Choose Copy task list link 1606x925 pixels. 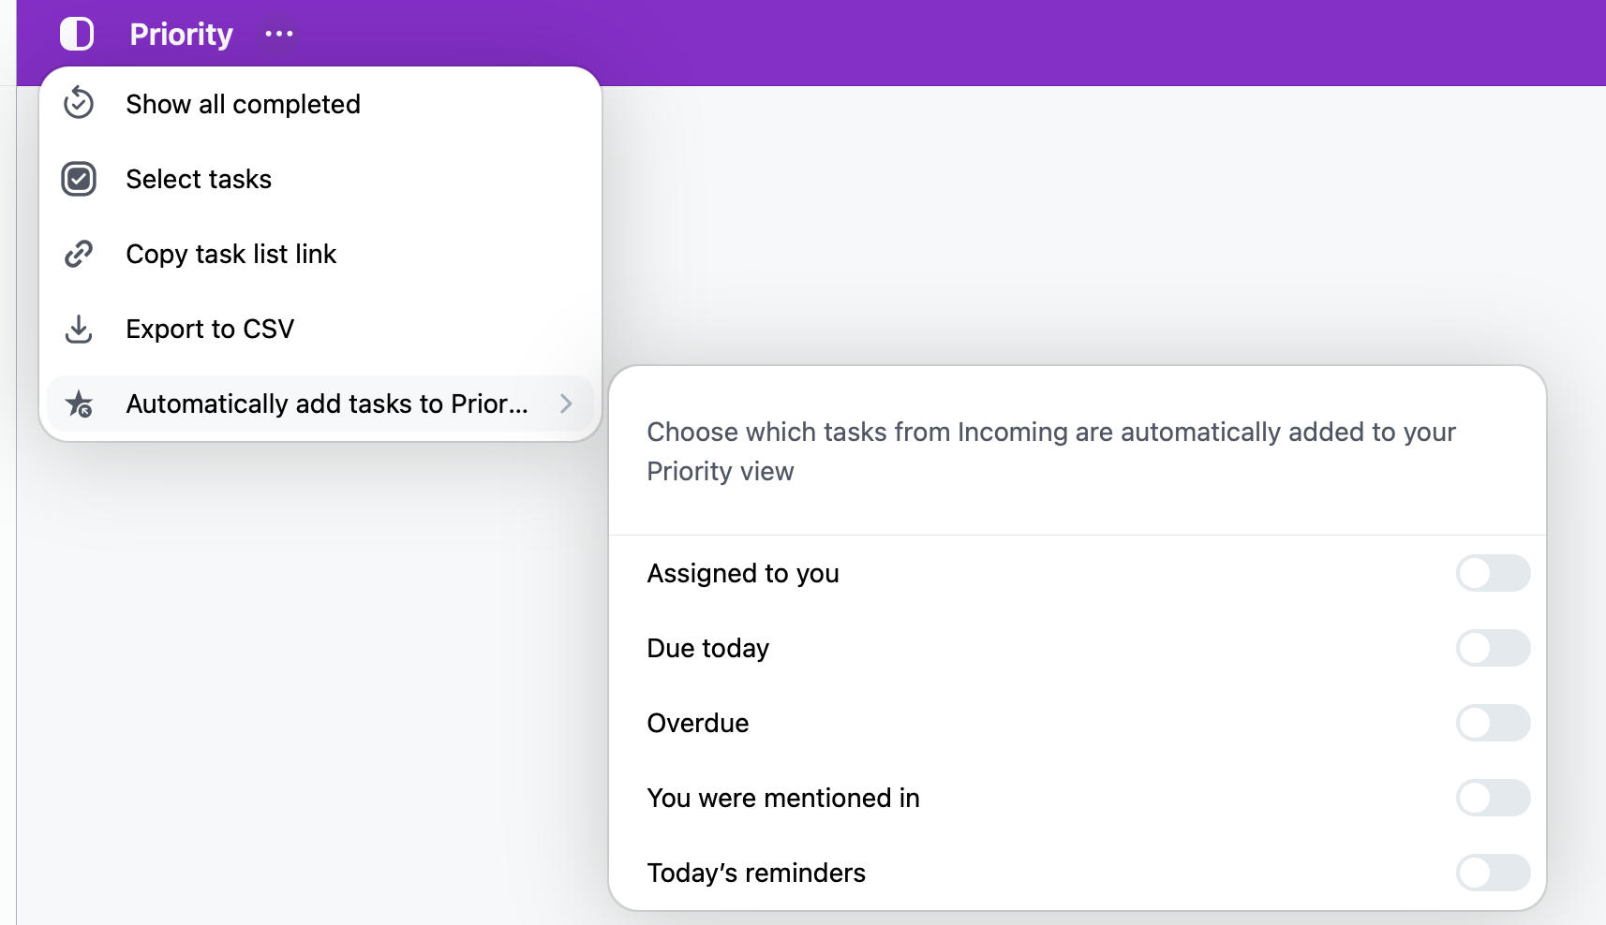click(x=320, y=254)
